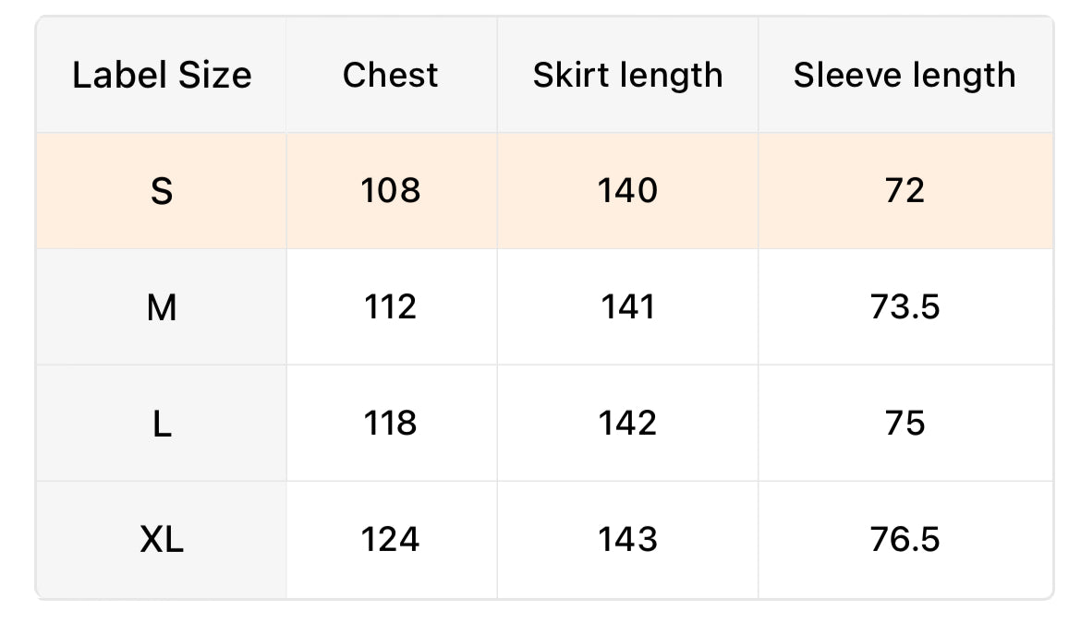This screenshot has width=1081, height=623.
Task: Click sleeve length value 75
Action: point(905,424)
